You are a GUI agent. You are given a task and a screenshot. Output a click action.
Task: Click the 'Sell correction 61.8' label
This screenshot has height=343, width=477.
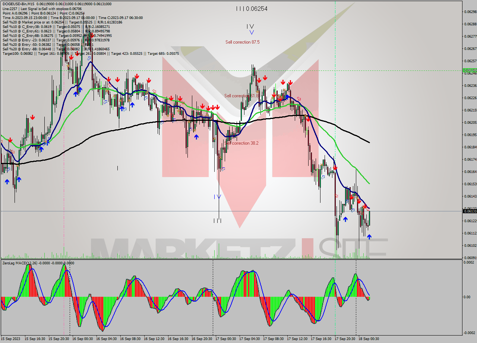(241, 96)
